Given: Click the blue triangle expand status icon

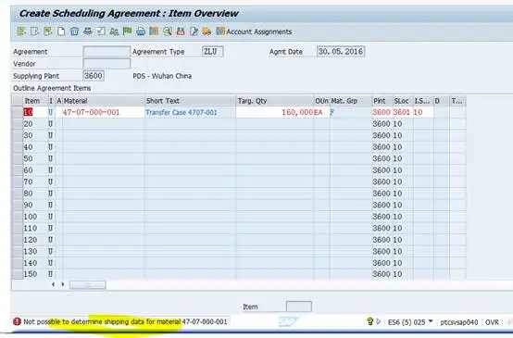Looking at the screenshot, I should pyautogui.click(x=379, y=321).
